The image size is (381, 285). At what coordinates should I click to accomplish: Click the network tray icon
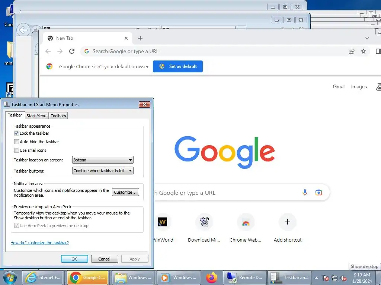pyautogui.click(x=334, y=278)
